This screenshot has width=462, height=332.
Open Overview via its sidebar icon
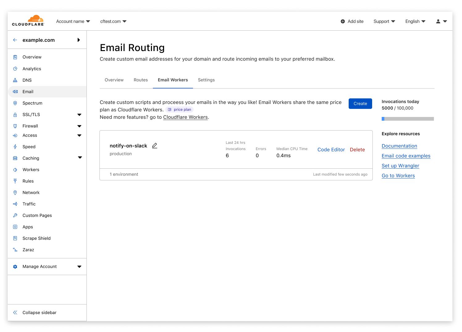pos(15,57)
